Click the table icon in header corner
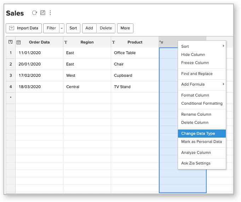The height and width of the screenshot is (202, 241). 11,42
